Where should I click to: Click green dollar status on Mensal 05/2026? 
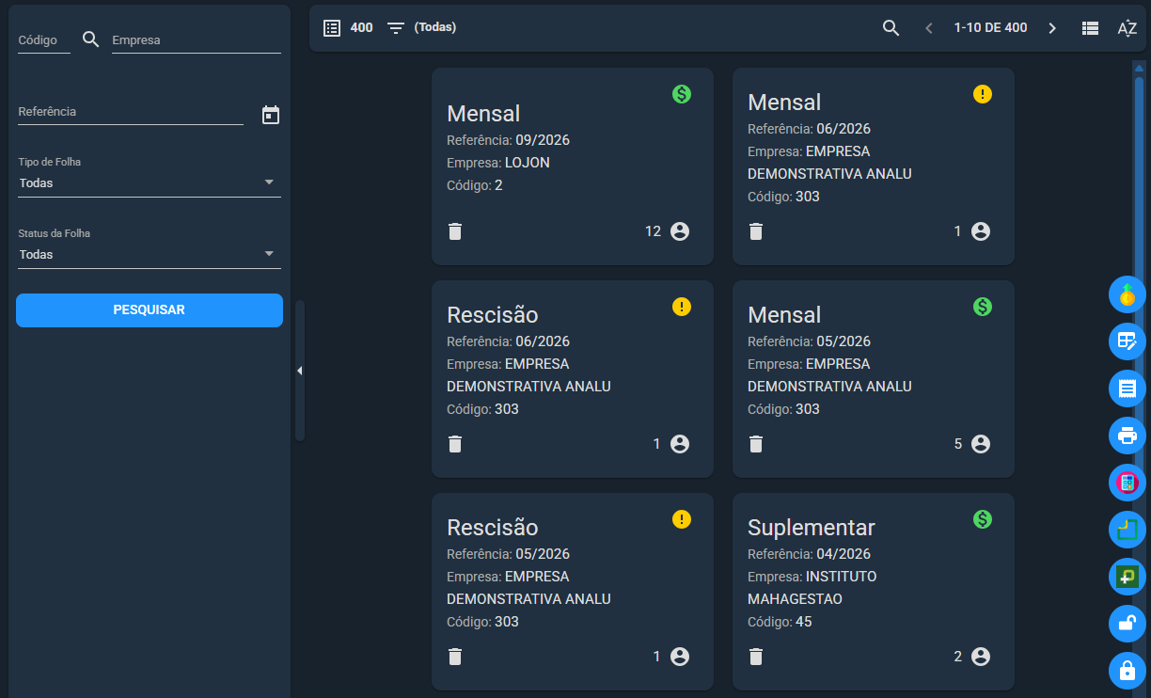coord(983,307)
